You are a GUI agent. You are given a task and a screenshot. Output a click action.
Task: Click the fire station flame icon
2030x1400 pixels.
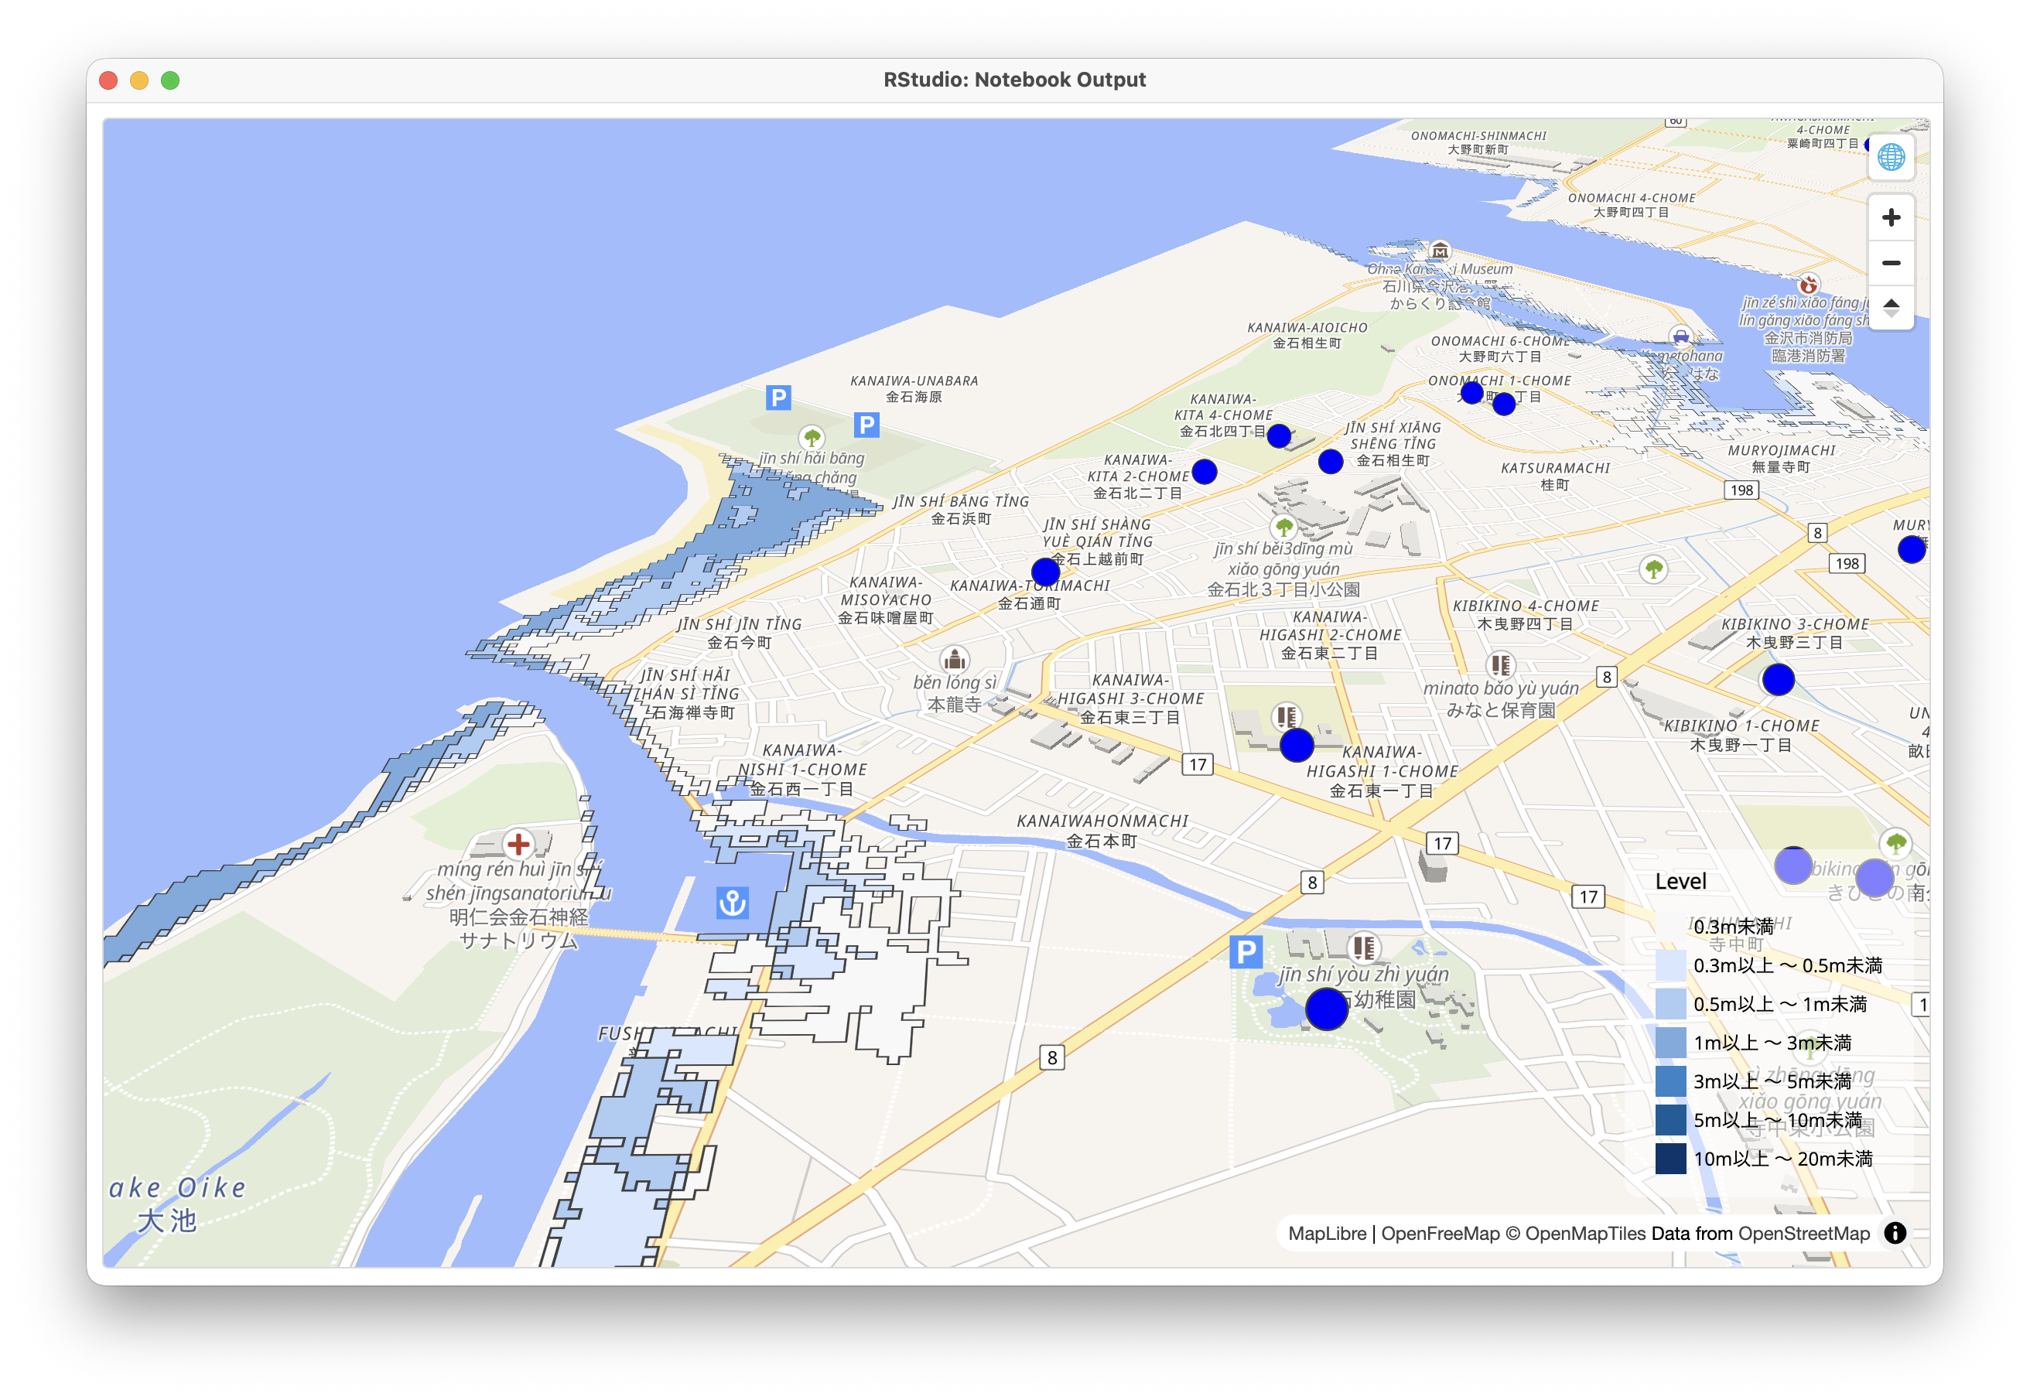[1808, 285]
